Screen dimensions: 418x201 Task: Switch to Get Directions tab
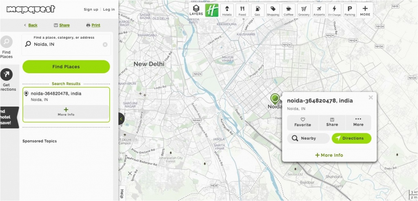pos(7,80)
